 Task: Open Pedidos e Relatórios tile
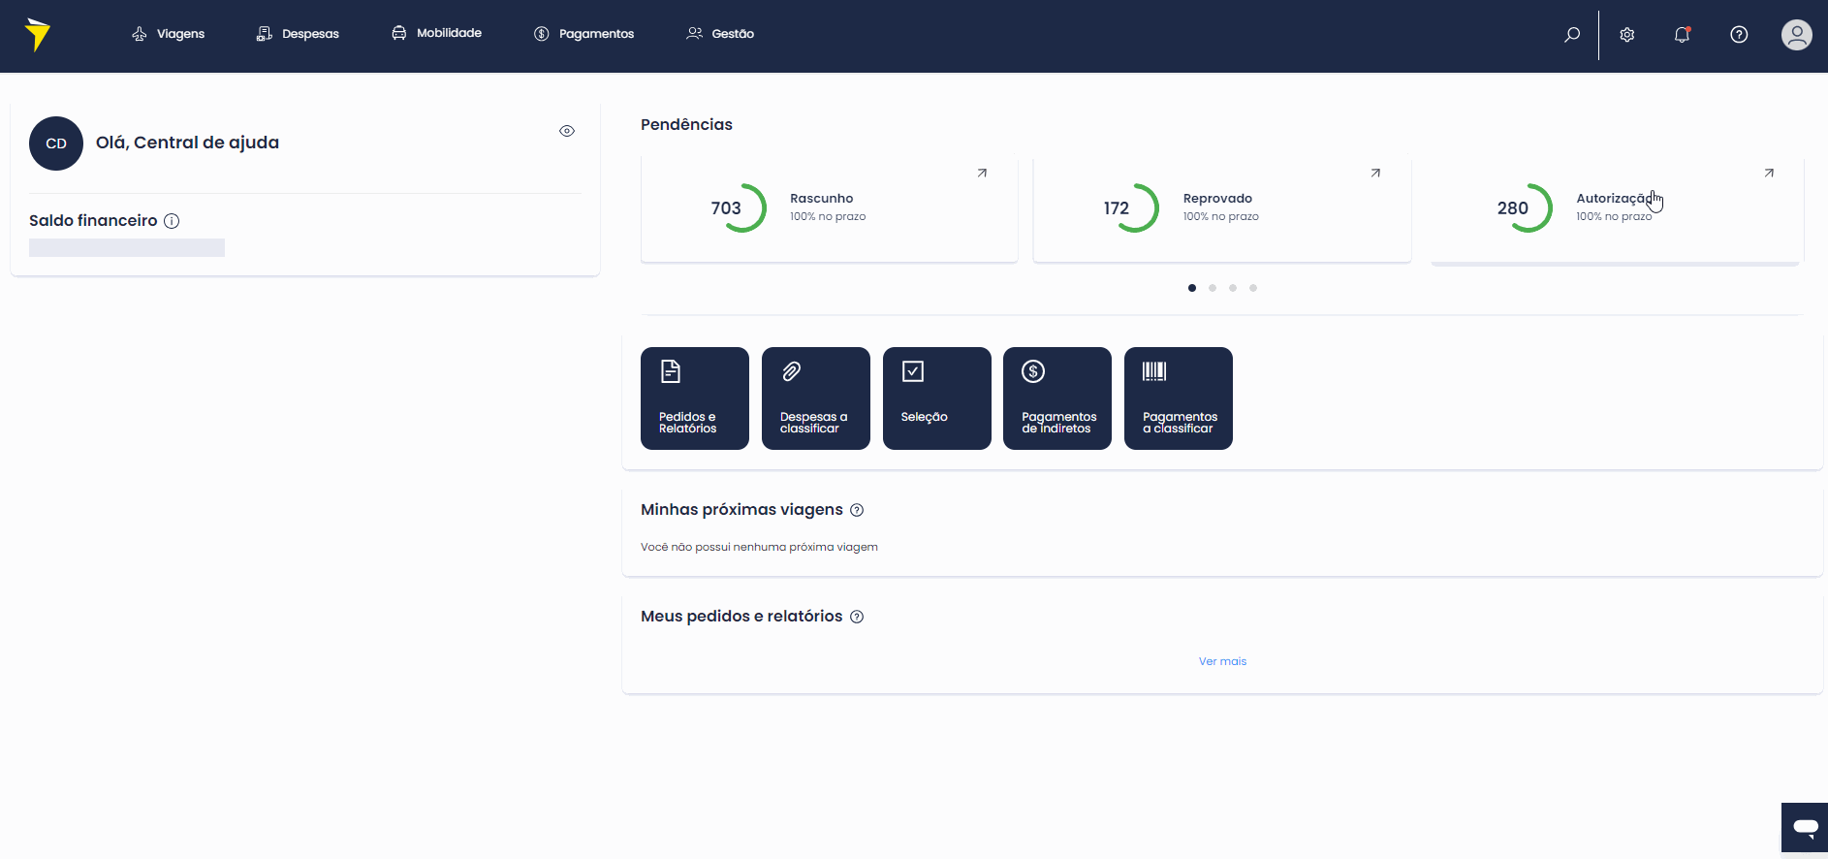(x=695, y=398)
